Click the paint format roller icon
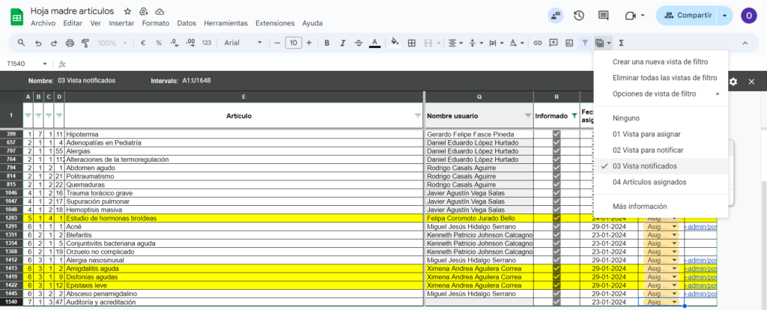The image size is (767, 310). 85,43
